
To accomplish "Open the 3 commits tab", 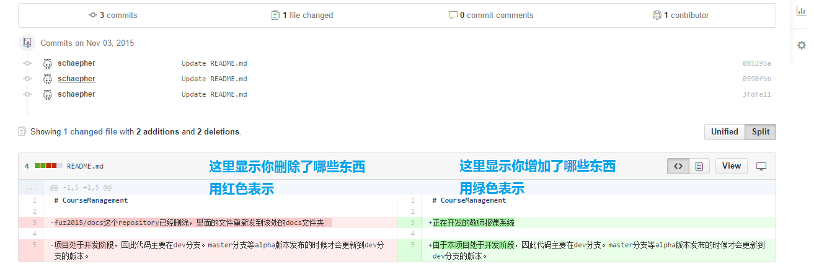I will coord(113,15).
